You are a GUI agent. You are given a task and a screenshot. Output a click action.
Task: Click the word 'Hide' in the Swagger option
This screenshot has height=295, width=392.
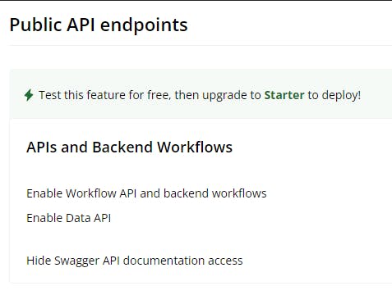point(39,261)
